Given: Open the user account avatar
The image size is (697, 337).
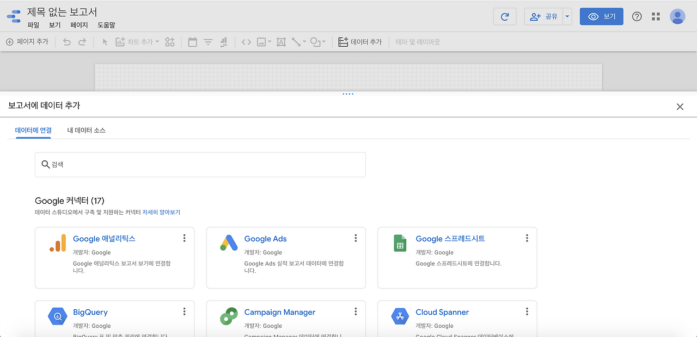Looking at the screenshot, I should 677,16.
